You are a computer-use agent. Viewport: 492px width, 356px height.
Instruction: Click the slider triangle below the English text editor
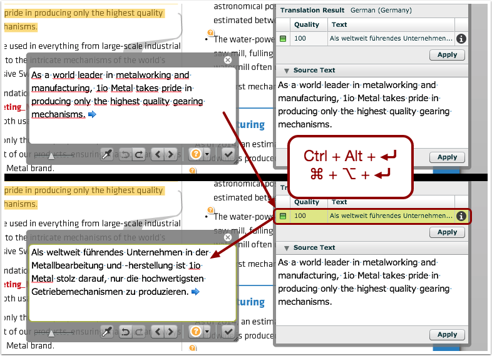[x=51, y=156]
